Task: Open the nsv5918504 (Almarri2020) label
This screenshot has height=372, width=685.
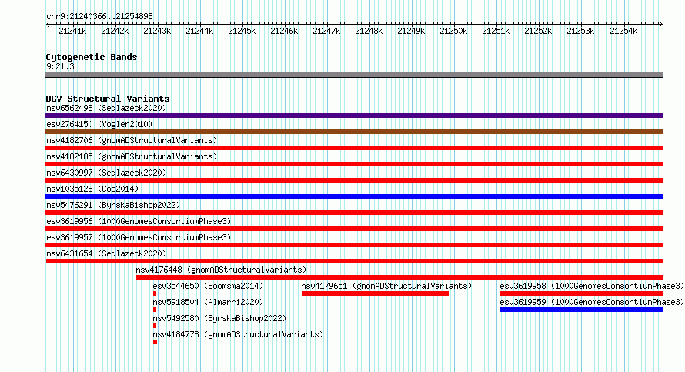Action: (x=208, y=302)
